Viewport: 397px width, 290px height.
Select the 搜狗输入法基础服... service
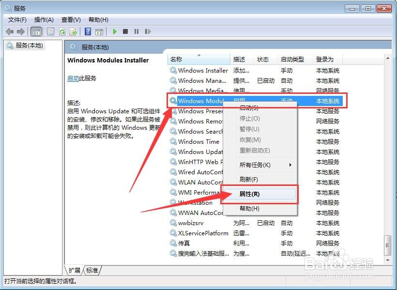[203, 253]
